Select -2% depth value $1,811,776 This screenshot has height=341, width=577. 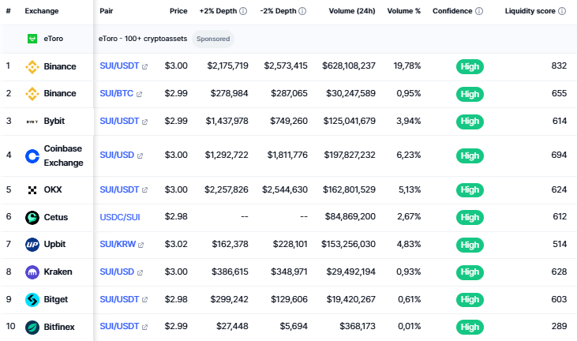(x=287, y=155)
